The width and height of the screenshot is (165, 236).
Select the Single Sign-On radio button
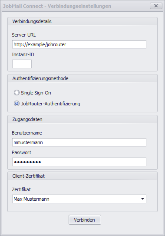[16, 93]
